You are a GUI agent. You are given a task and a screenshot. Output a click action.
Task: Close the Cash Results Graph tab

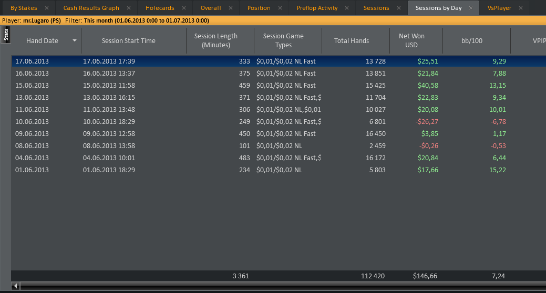(x=129, y=8)
